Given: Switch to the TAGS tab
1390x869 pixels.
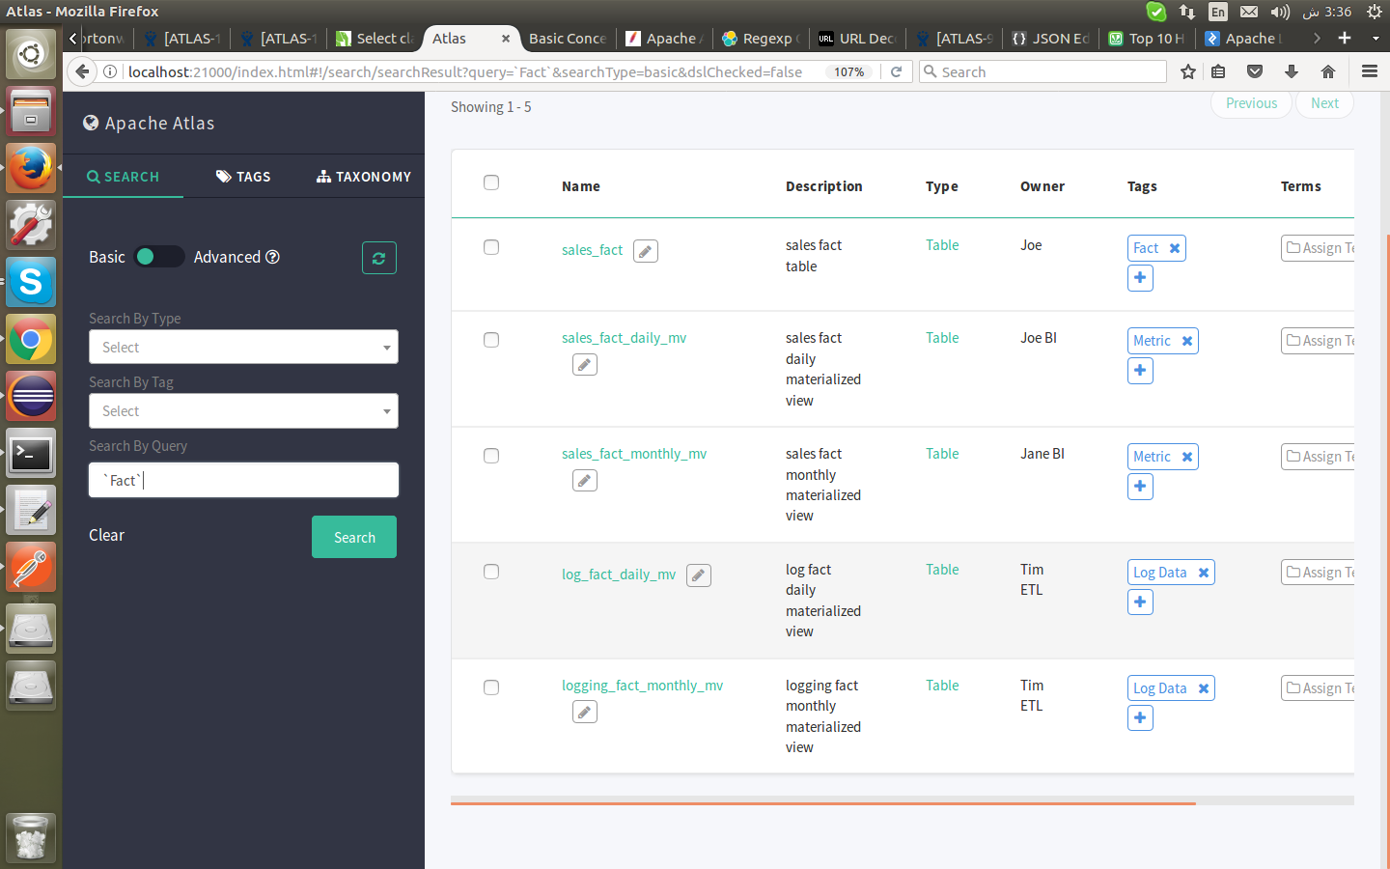Looking at the screenshot, I should (x=243, y=177).
